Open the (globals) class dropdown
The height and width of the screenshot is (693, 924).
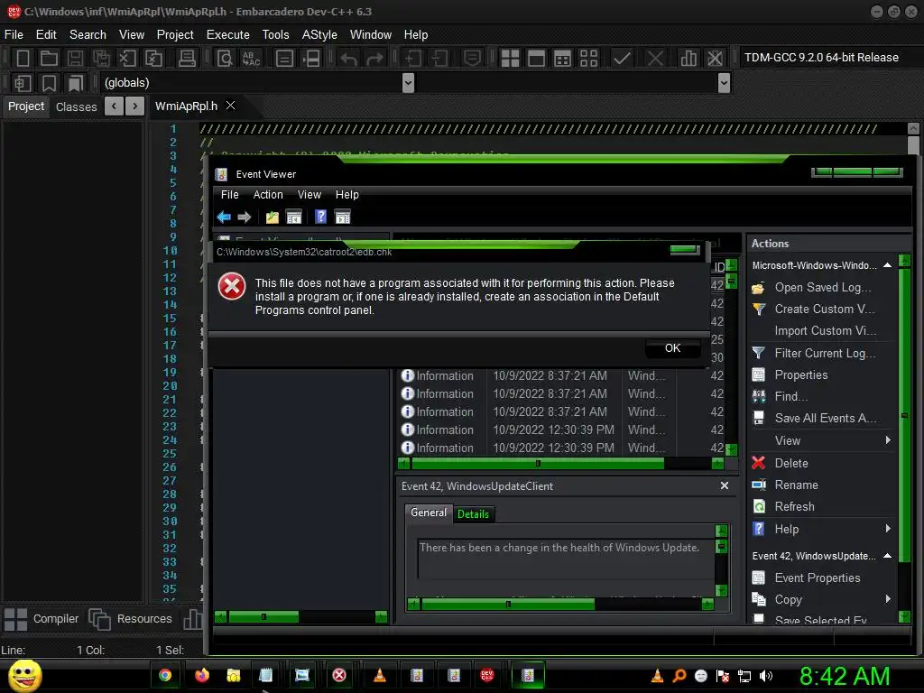pos(409,83)
